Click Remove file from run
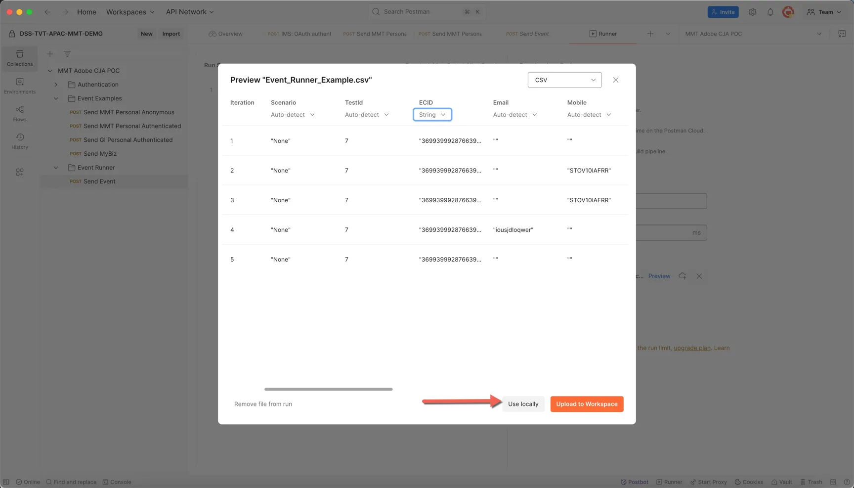This screenshot has height=488, width=854. click(263, 404)
